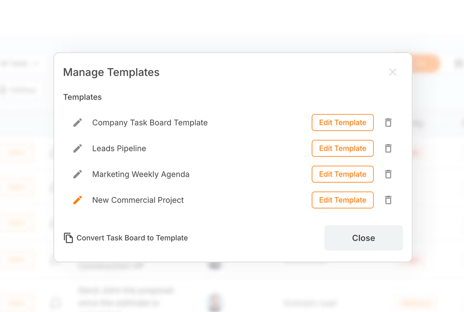Select the Company Task Board Template name
The image size is (464, 312).
tap(150, 123)
